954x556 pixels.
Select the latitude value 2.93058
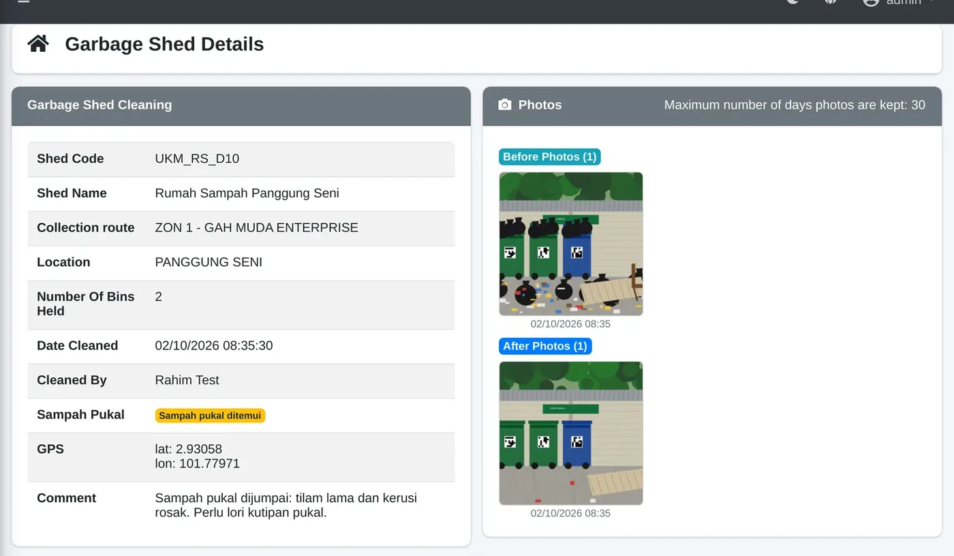point(199,449)
